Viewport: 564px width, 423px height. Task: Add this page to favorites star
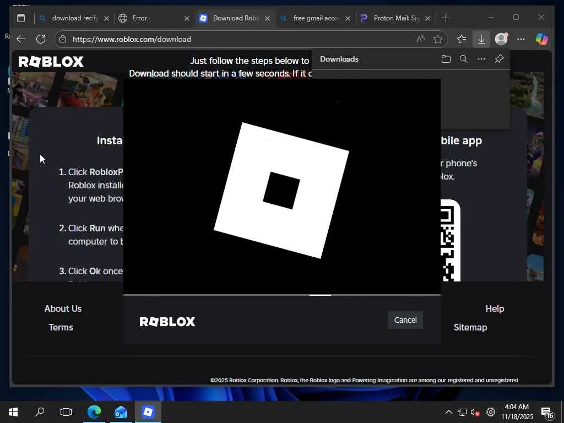(437, 39)
